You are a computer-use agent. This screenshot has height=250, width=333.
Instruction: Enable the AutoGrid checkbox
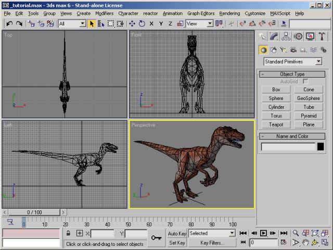coord(305,82)
